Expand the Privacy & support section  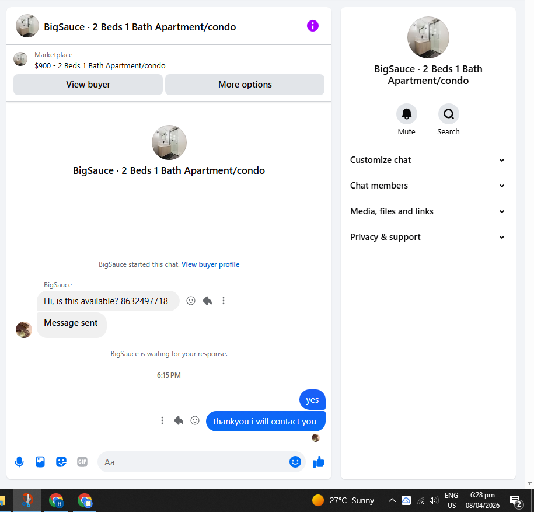[428, 237]
